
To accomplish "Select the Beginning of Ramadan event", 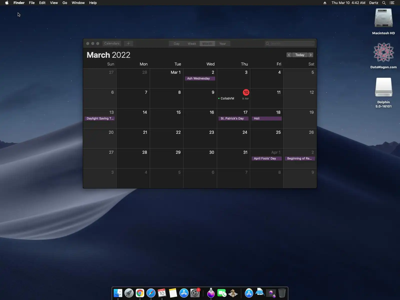I will click(x=300, y=158).
